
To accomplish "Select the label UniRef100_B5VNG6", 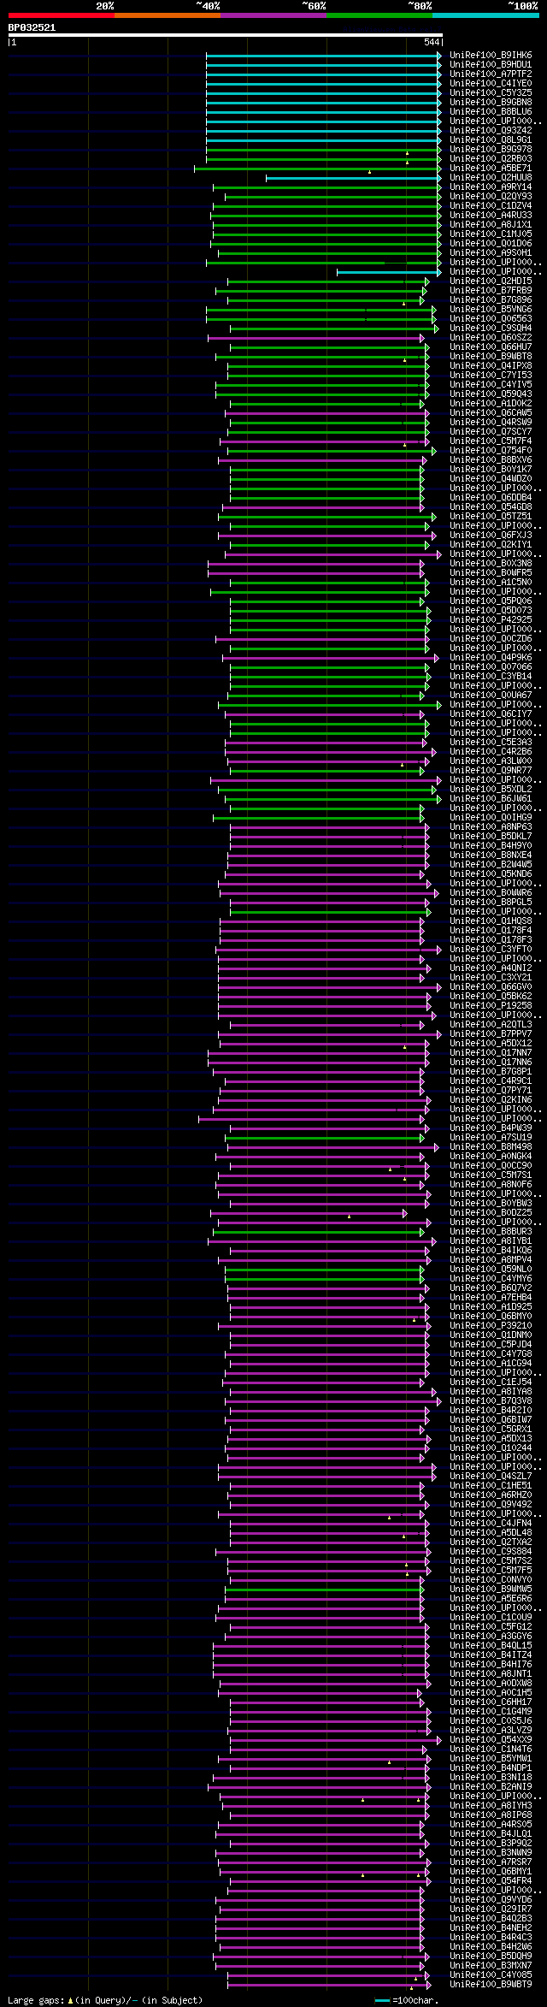I will (491, 309).
